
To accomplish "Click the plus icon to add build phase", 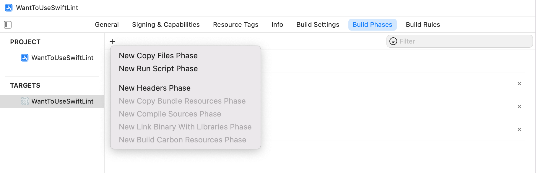I will point(112,41).
